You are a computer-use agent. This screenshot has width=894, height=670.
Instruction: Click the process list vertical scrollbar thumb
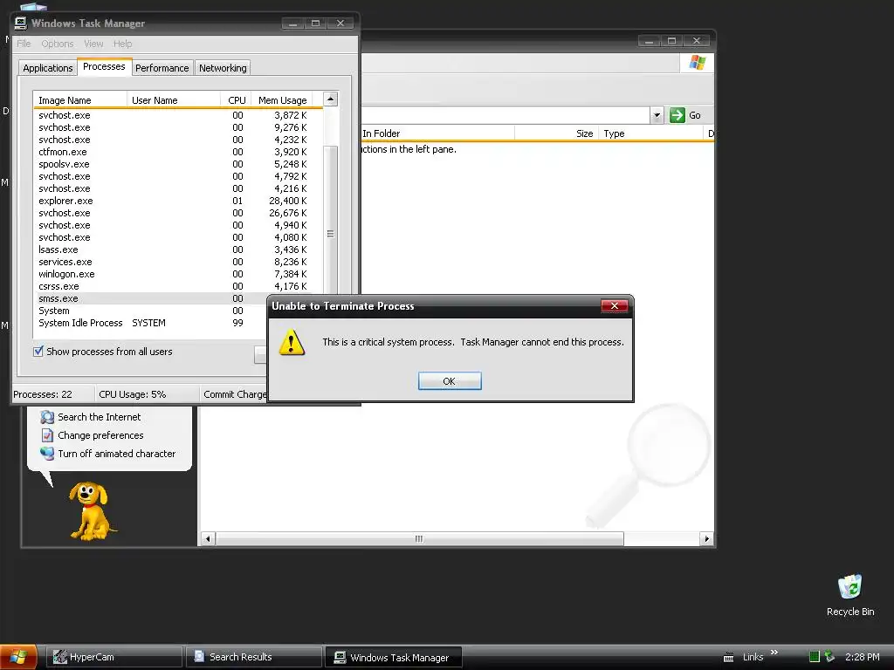click(x=330, y=233)
